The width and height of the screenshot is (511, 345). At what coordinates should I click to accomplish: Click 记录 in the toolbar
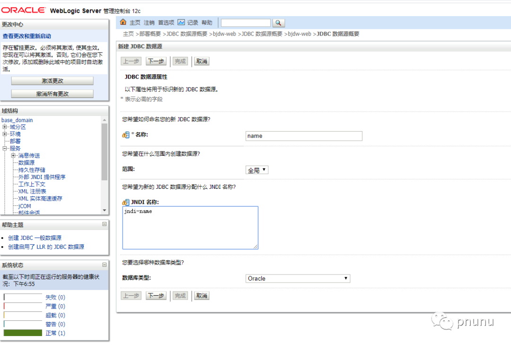(193, 23)
